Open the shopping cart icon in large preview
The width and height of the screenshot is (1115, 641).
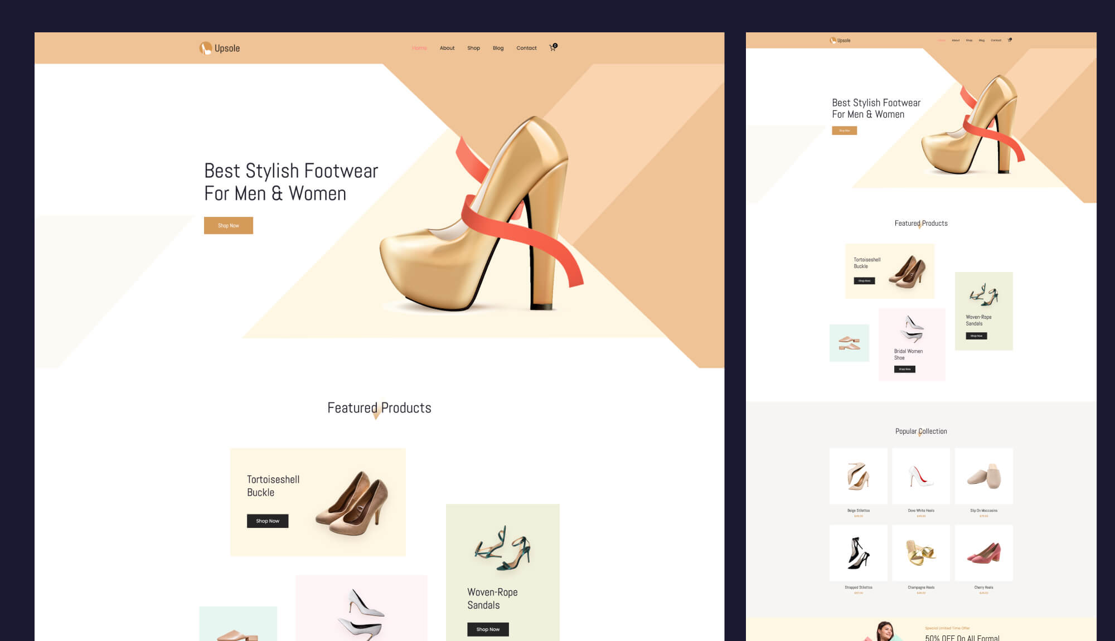point(552,48)
